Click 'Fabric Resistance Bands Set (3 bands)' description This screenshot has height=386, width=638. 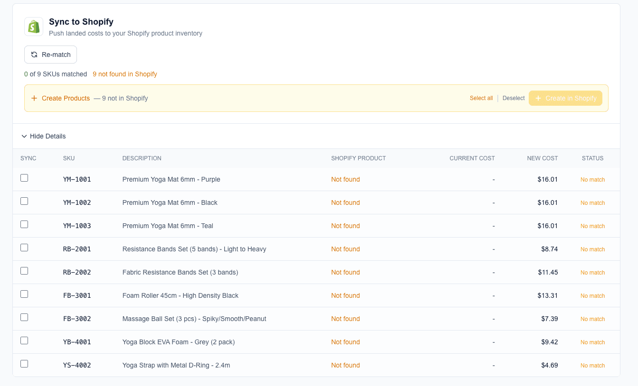[x=181, y=272]
